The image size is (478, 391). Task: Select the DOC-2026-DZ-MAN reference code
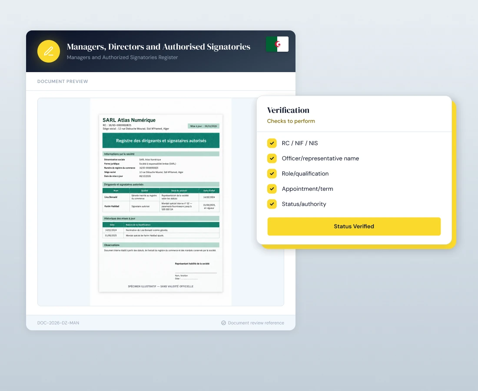pos(58,323)
